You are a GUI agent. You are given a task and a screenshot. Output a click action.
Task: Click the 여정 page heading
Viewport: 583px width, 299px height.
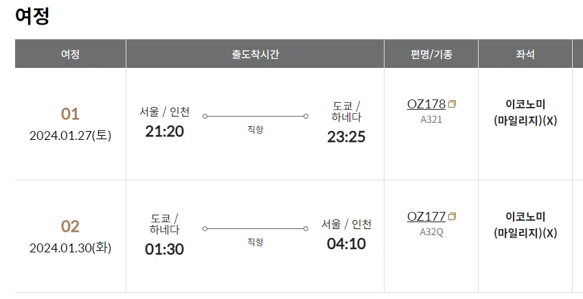coord(32,16)
